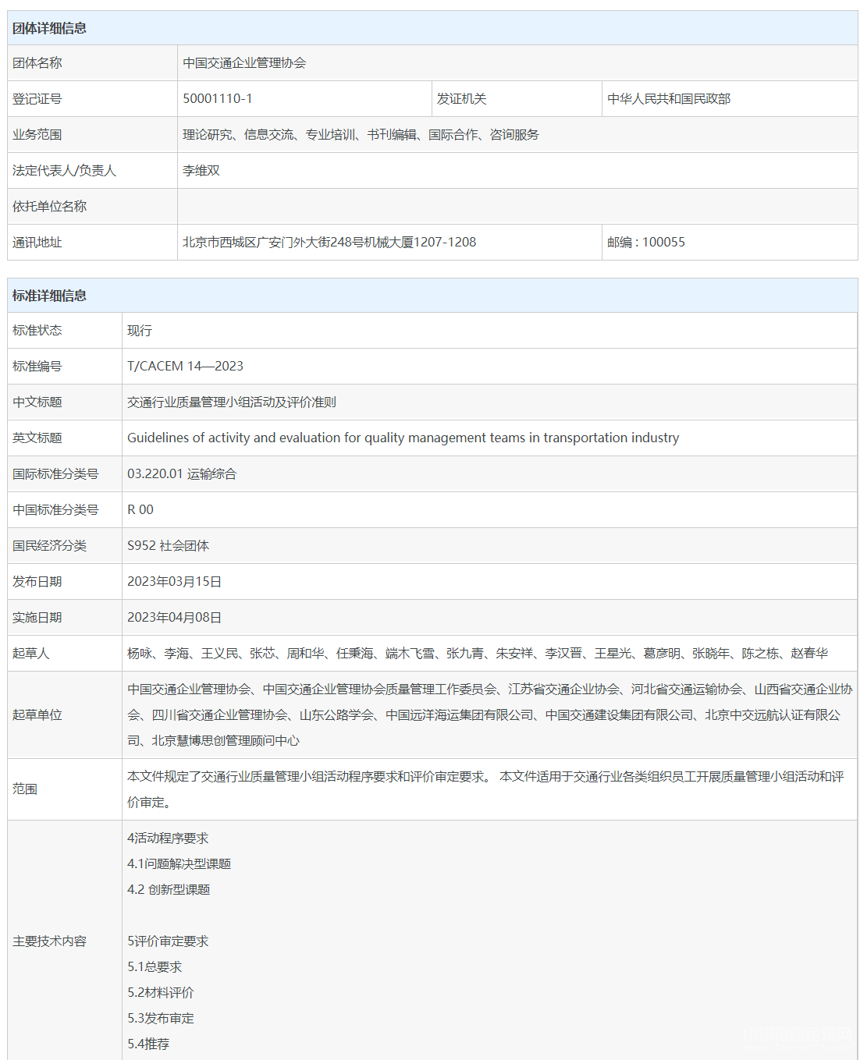860x1060 pixels.
Task: Click the 团体名称 label
Action: click(x=37, y=63)
